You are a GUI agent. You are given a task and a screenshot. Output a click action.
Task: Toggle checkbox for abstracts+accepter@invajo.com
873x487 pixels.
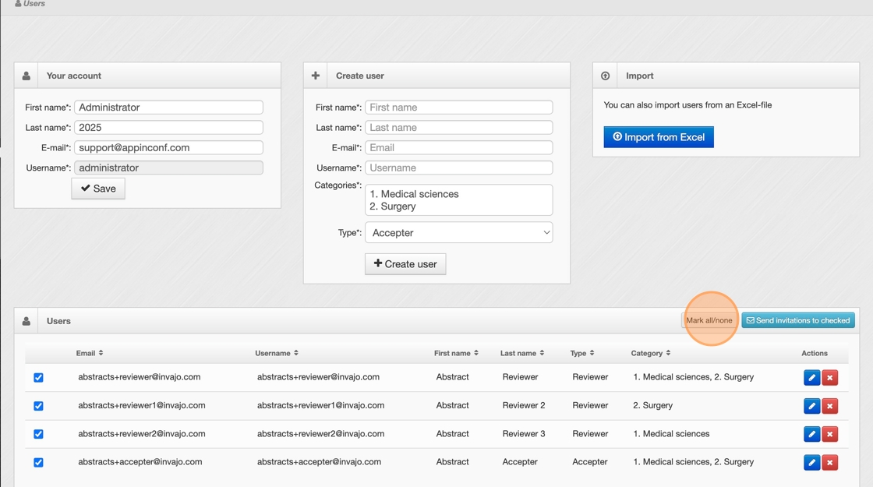click(x=38, y=463)
